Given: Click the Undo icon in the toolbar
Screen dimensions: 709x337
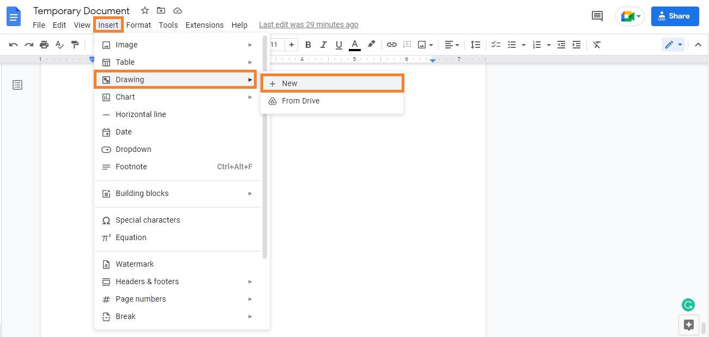Looking at the screenshot, I should pyautogui.click(x=13, y=45).
